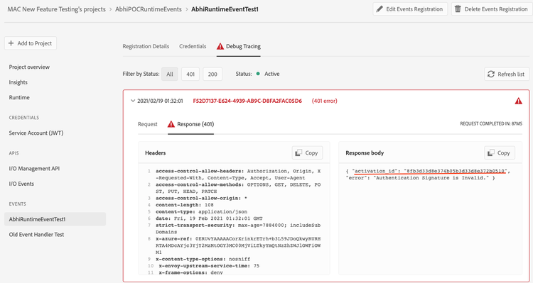The height and width of the screenshot is (283, 533).
Task: Click the copy icon in the Headers Copy button
Action: pyautogui.click(x=298, y=153)
